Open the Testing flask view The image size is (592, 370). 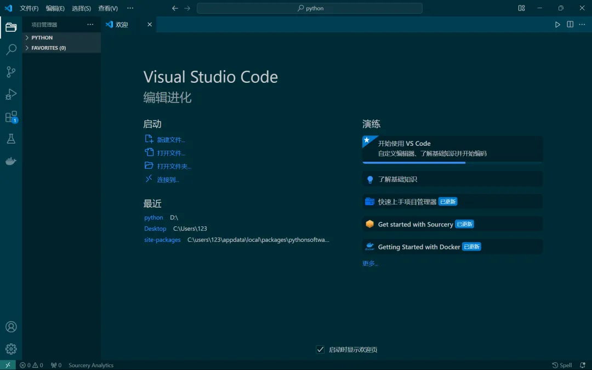pyautogui.click(x=11, y=139)
